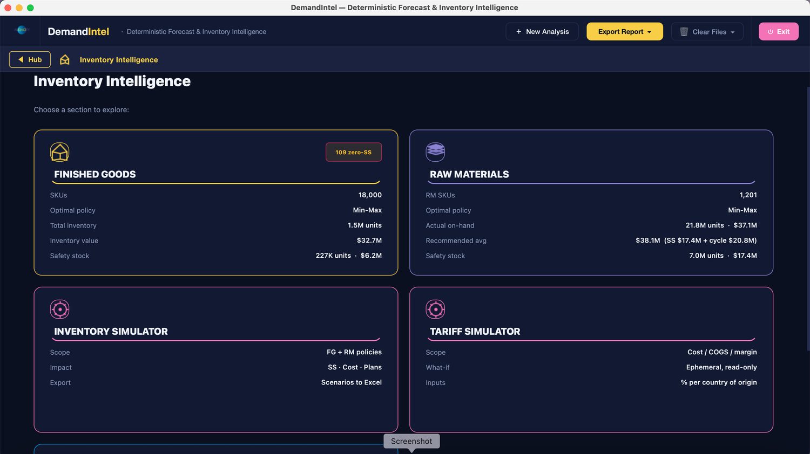Screen dimensions: 810x454
Task: Click the Choose a section to explore text
Action: (82, 109)
